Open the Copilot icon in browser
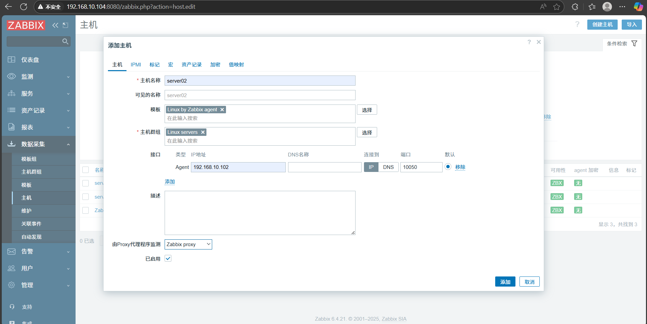 coord(638,7)
